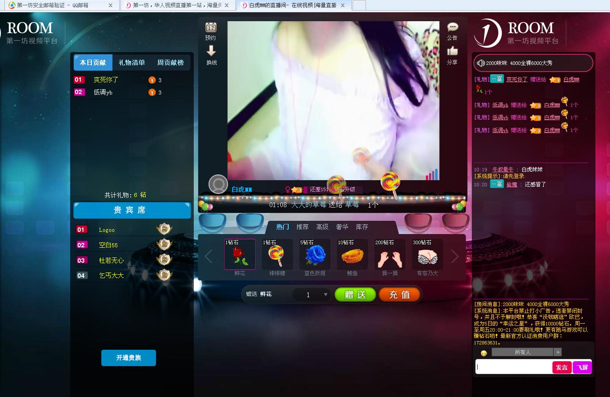The width and height of the screenshot is (610, 397).
Task: Choose the 蓝色妖姬 blue rose gift
Action: click(x=315, y=254)
